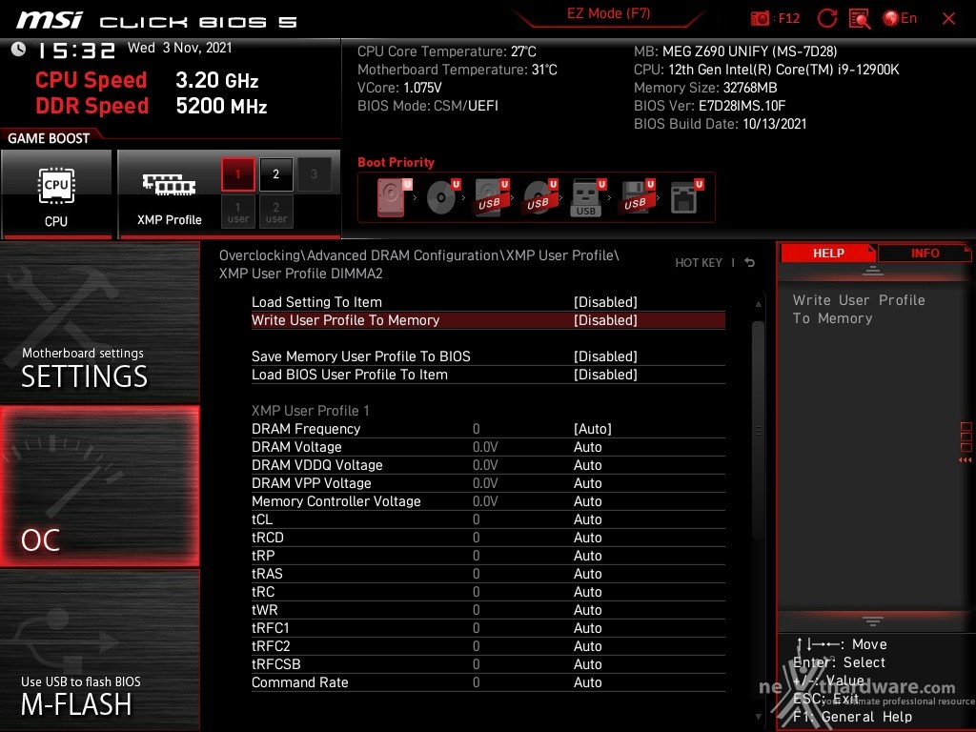Go back with the return arrow icon
This screenshot has height=732, width=976.
coord(750,263)
